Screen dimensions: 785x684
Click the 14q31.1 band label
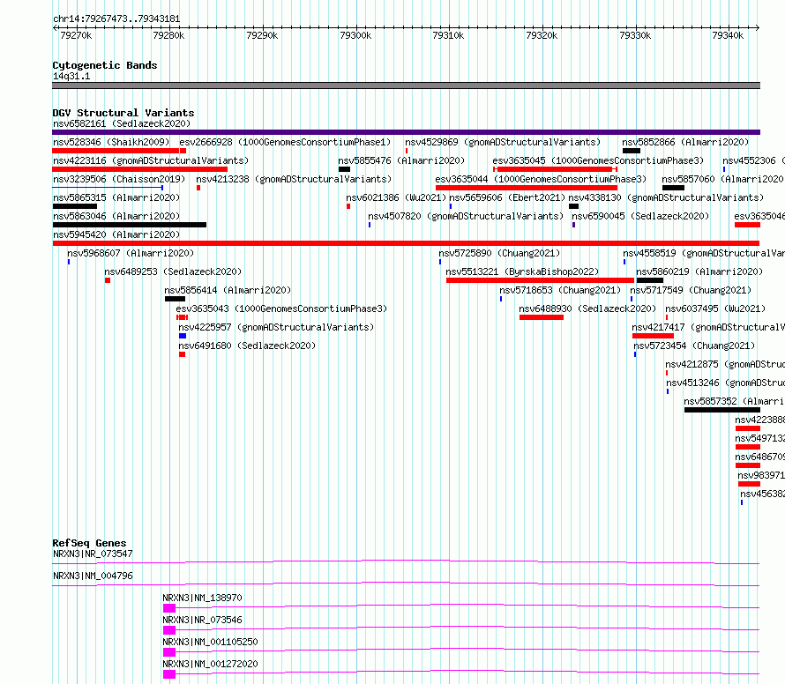71,76
